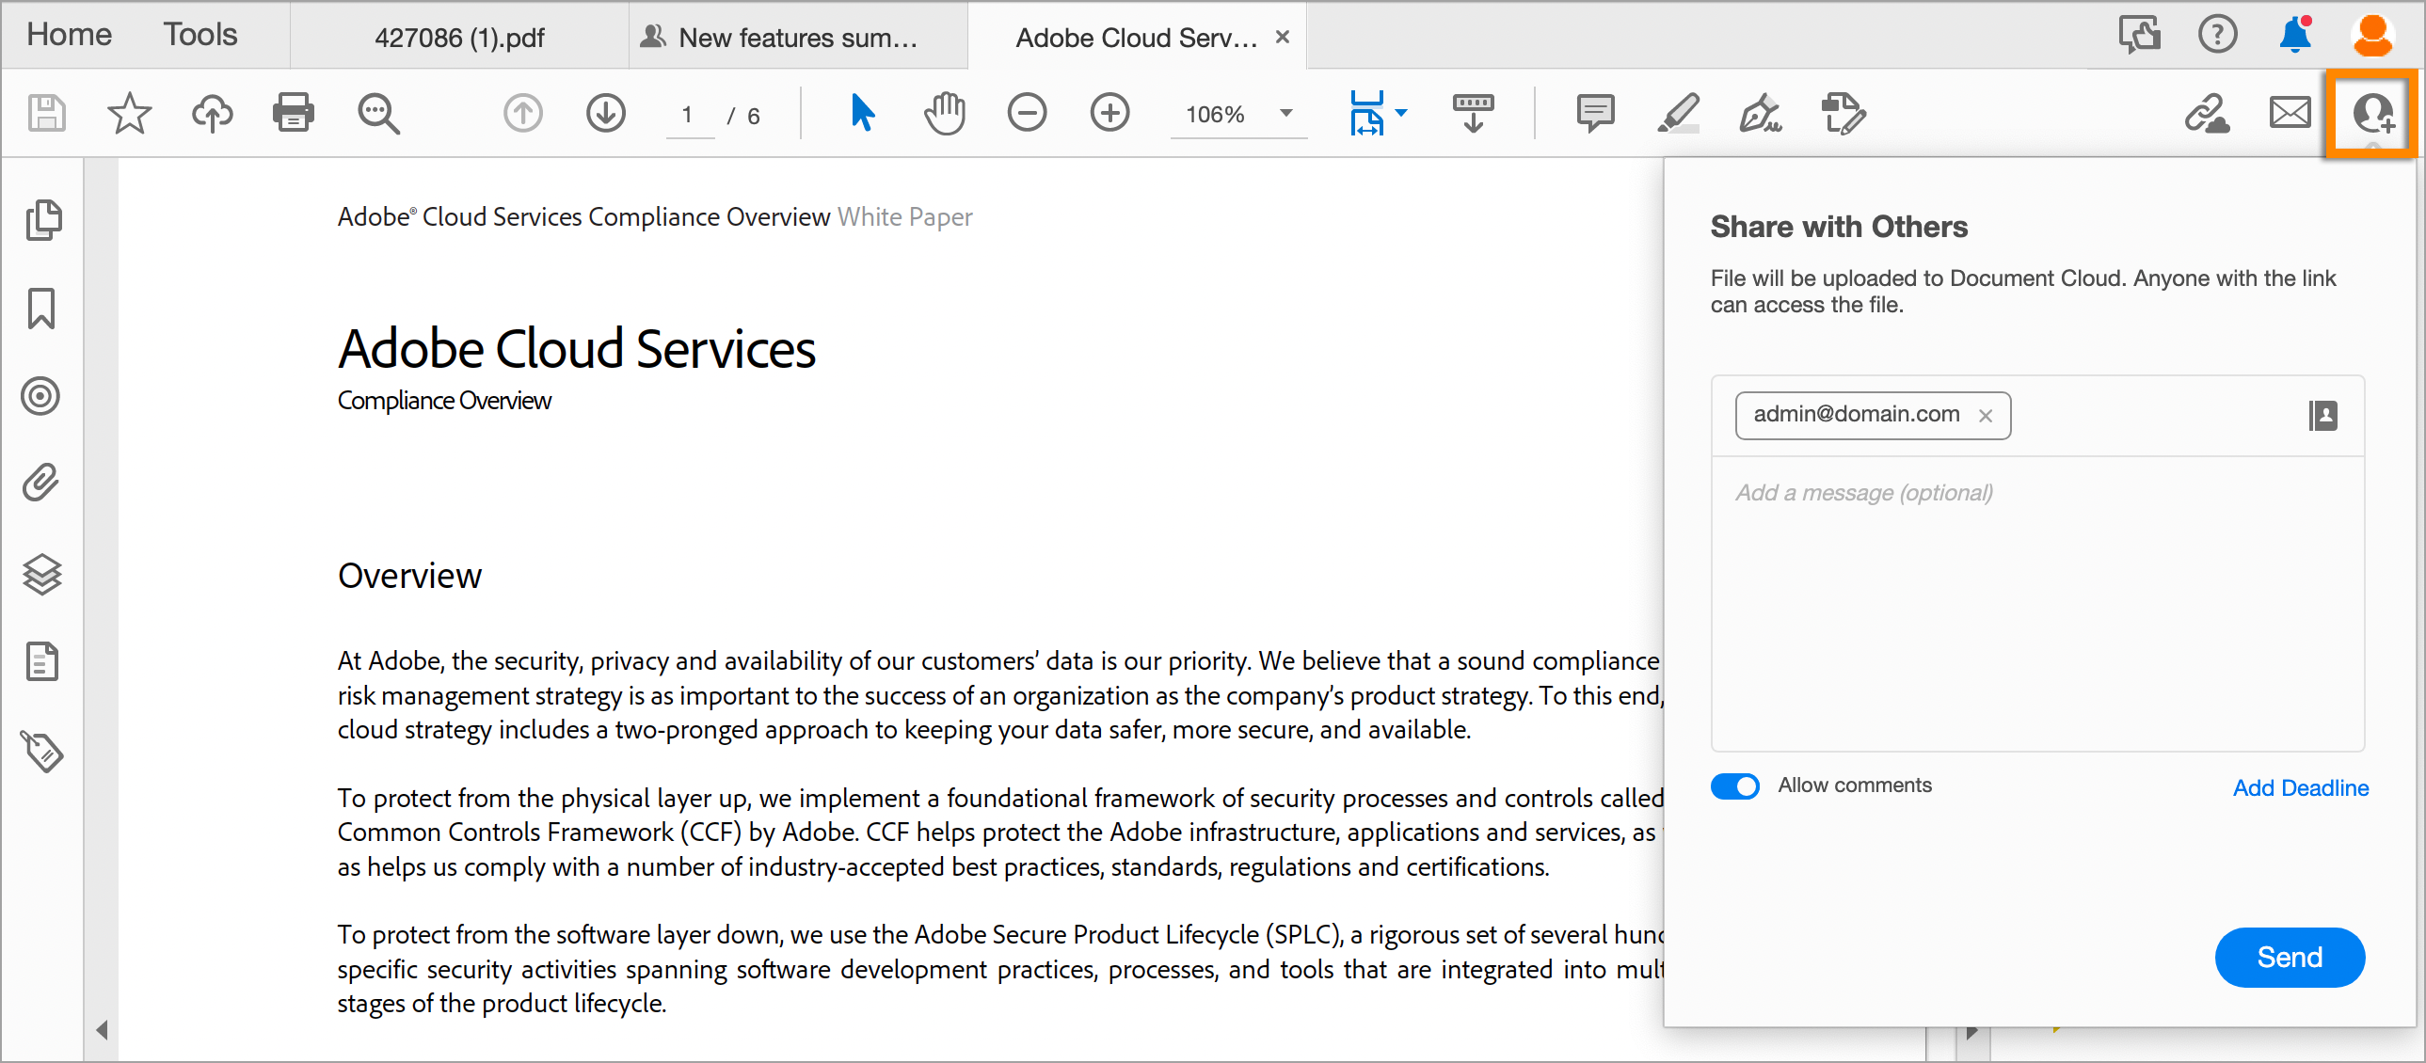Open the Tools tab
Viewport: 2426px width, 1063px height.
(x=200, y=35)
